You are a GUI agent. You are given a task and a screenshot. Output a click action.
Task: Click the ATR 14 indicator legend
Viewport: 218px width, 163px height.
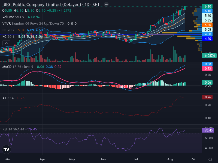[x=8, y=98]
